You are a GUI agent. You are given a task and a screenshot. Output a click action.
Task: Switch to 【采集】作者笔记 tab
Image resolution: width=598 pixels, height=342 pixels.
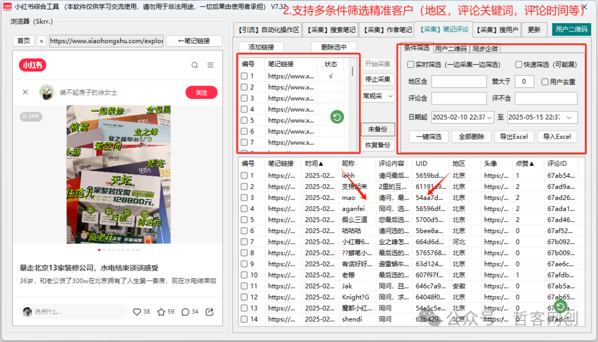coord(387,30)
